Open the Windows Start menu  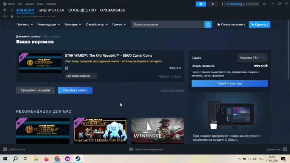pos(5,159)
